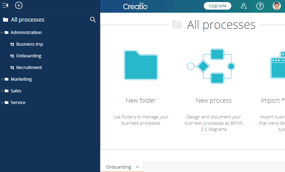Click 'Use folders to manage your business processes' text
Viewport: 285px width, 172px height.
point(141,120)
